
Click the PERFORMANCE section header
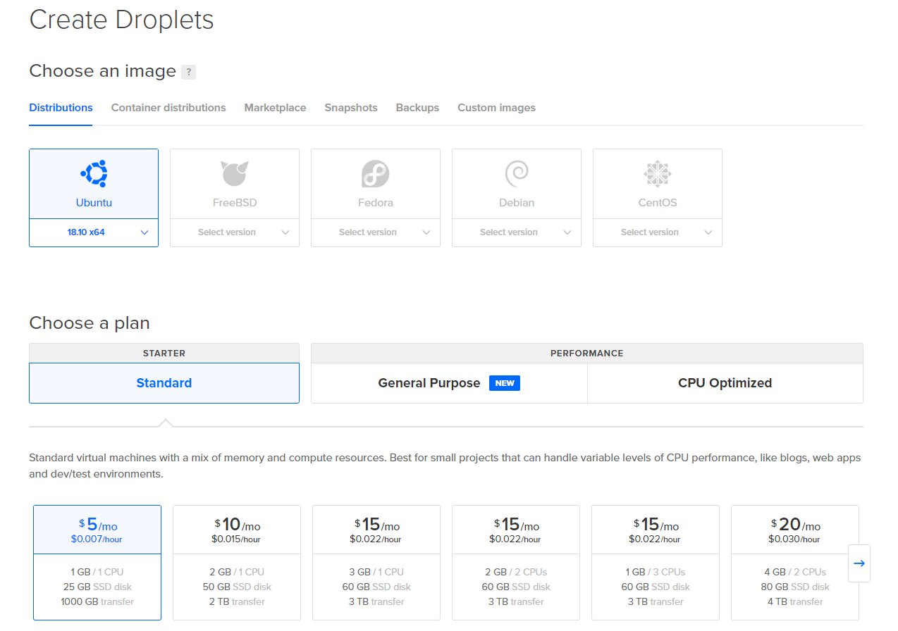(x=587, y=354)
